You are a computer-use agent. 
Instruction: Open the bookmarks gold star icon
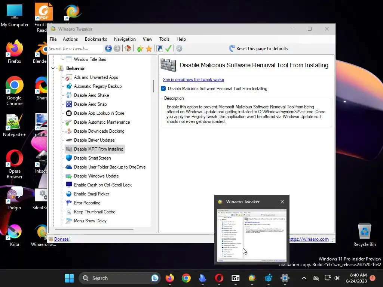coord(149,49)
